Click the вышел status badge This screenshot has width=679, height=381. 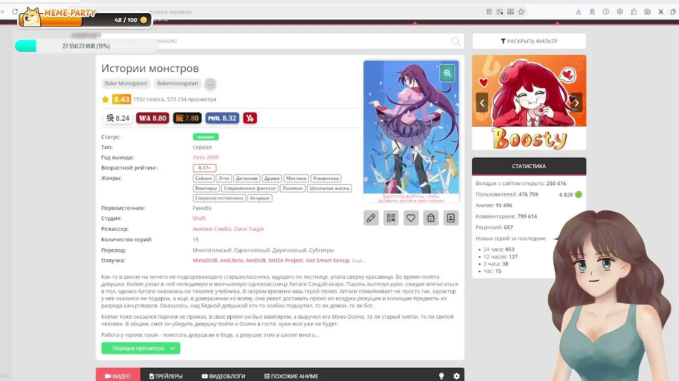click(205, 137)
